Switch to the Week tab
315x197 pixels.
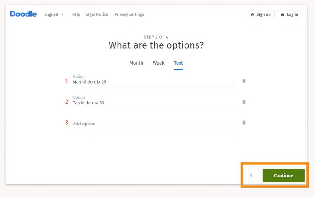158,63
